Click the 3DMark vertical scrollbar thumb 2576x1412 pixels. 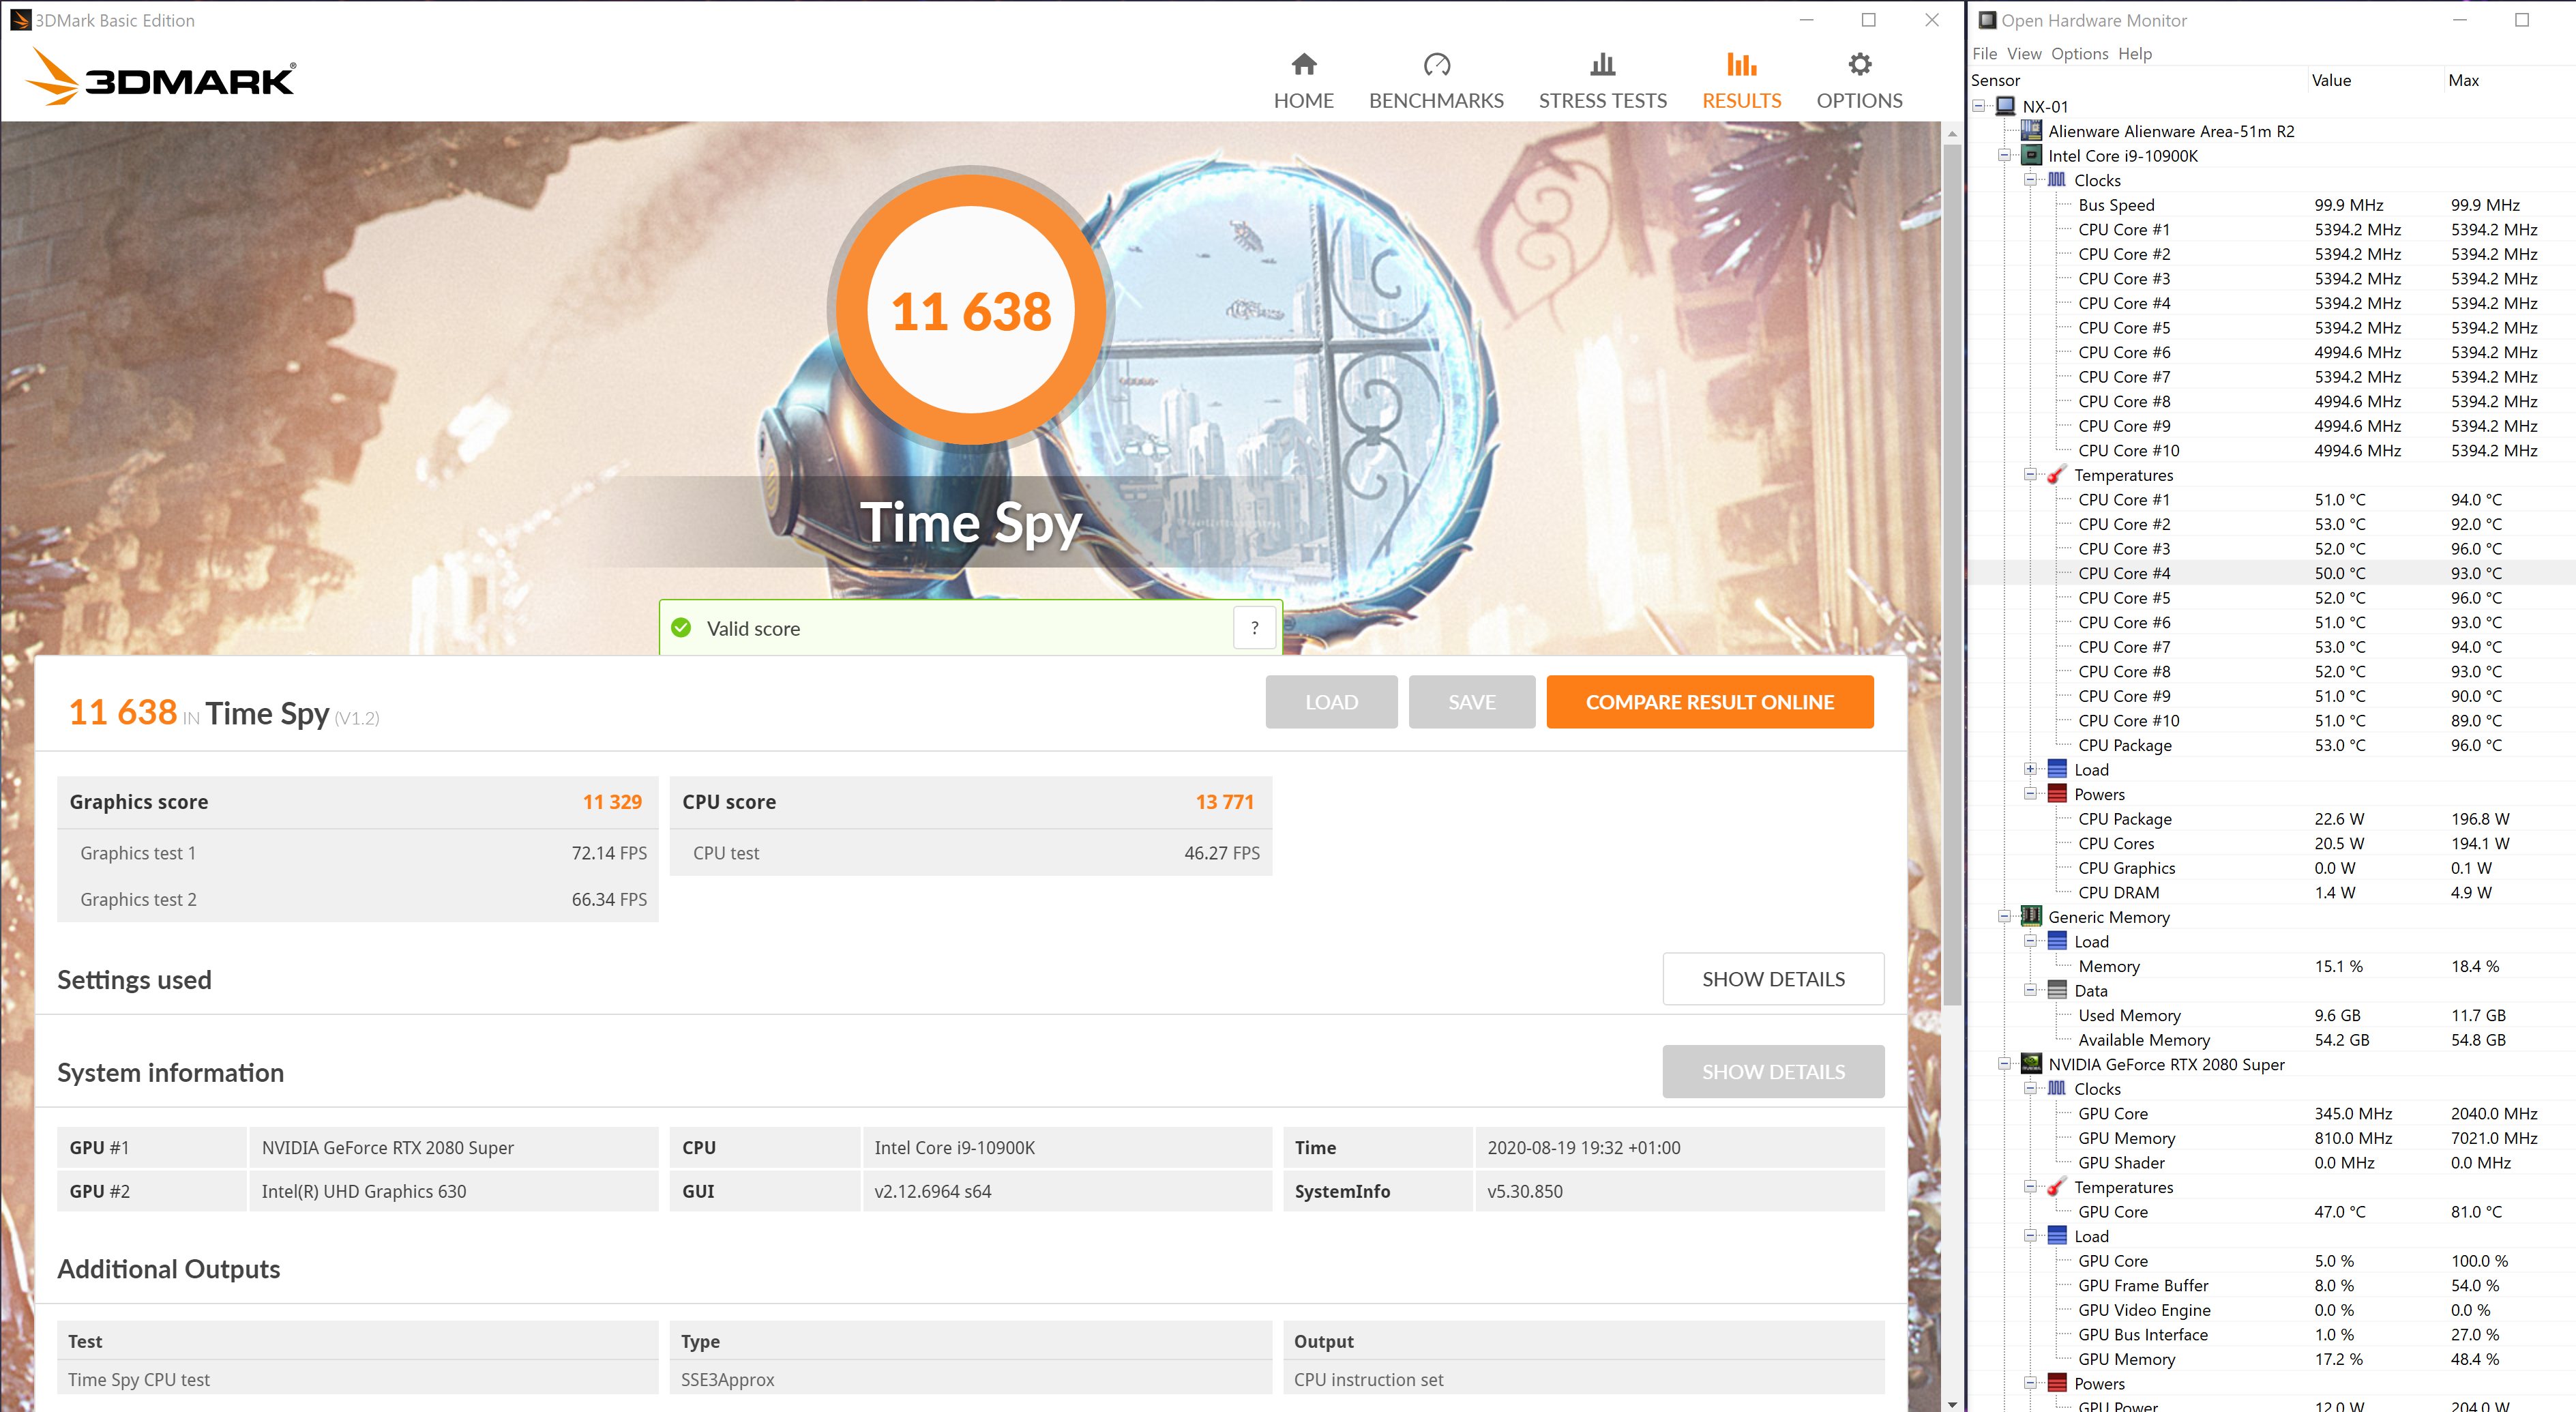coord(1952,575)
